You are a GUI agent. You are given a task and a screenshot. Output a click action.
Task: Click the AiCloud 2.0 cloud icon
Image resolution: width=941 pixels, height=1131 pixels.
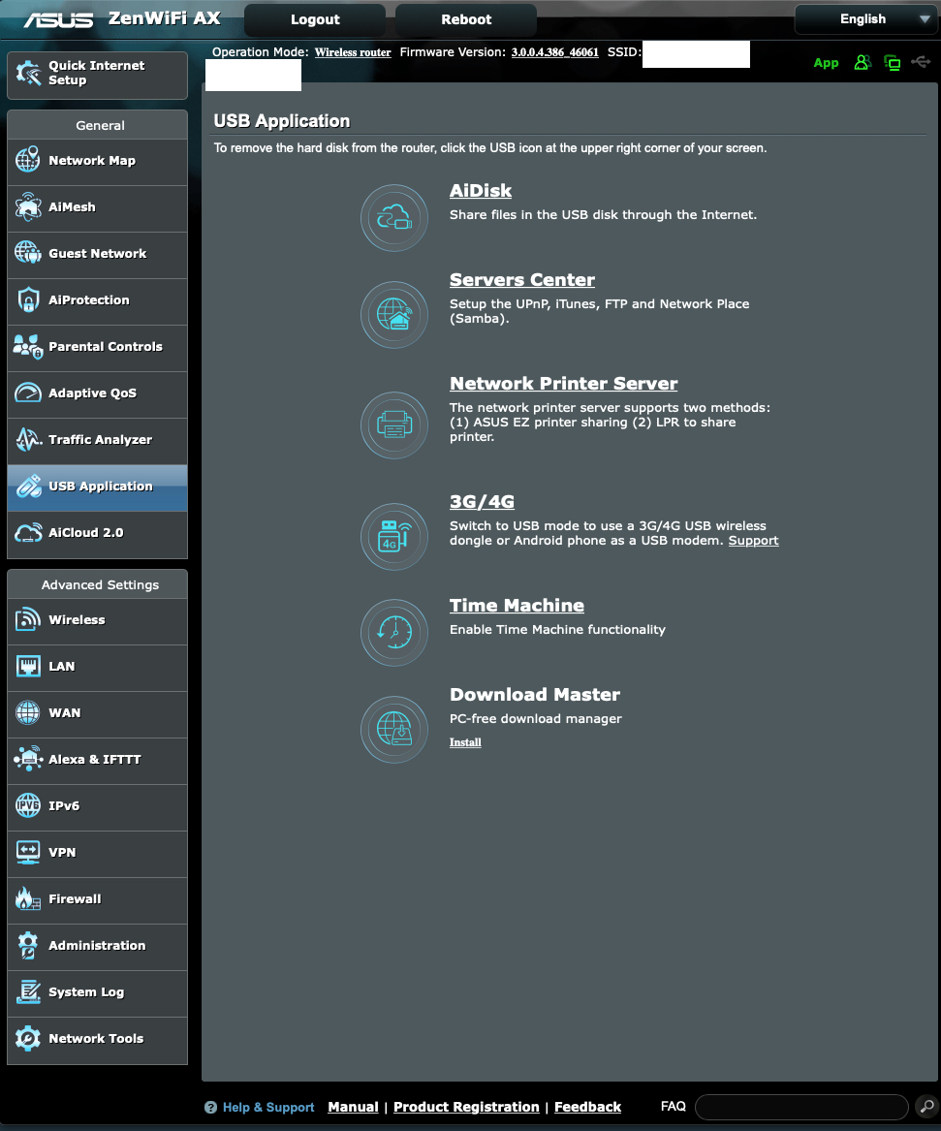pos(28,533)
